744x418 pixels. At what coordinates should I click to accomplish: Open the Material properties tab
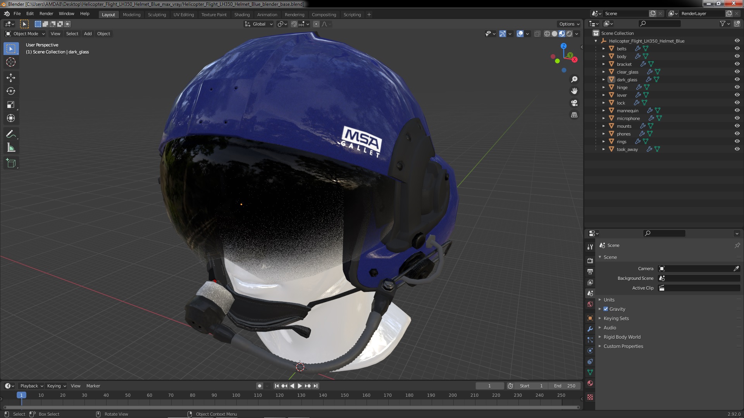[x=590, y=383]
